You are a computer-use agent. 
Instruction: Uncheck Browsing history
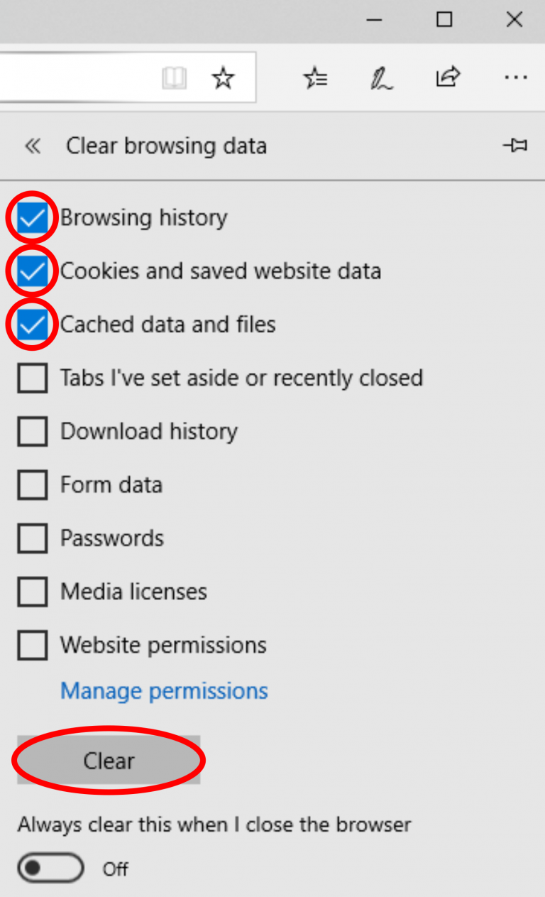click(x=32, y=217)
